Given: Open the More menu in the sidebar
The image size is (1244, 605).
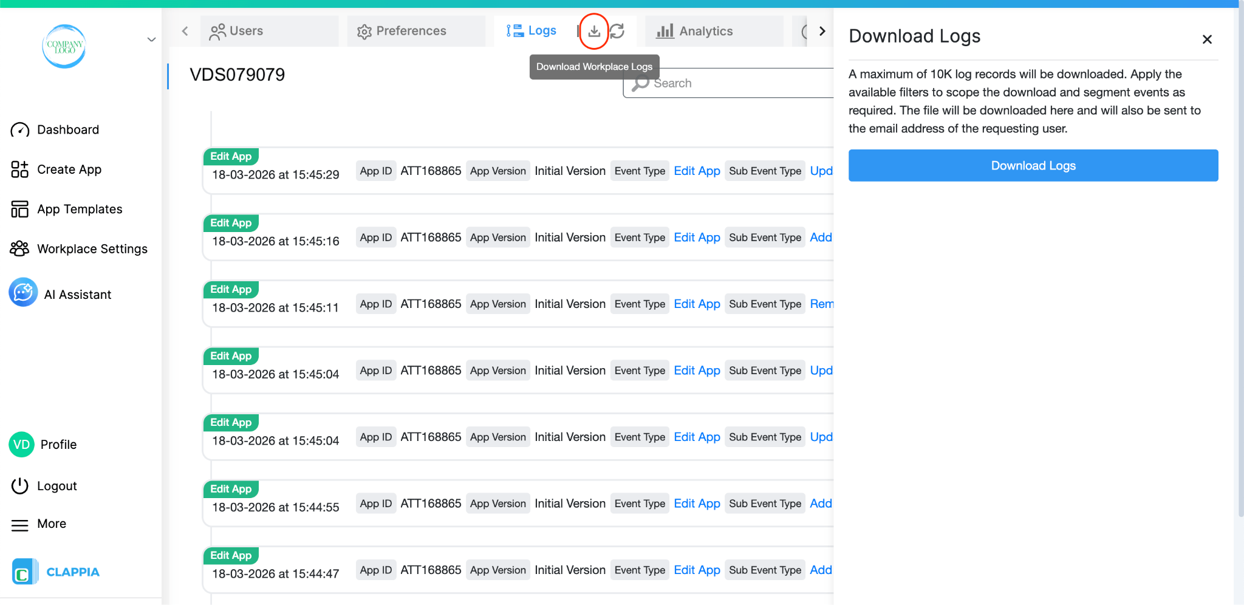Looking at the screenshot, I should [51, 524].
